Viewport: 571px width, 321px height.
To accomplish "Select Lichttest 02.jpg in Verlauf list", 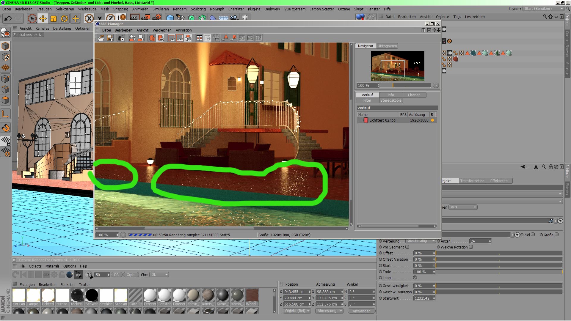I will coord(382,120).
